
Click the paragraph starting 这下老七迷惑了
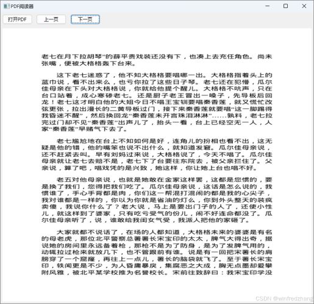(x=157, y=102)
